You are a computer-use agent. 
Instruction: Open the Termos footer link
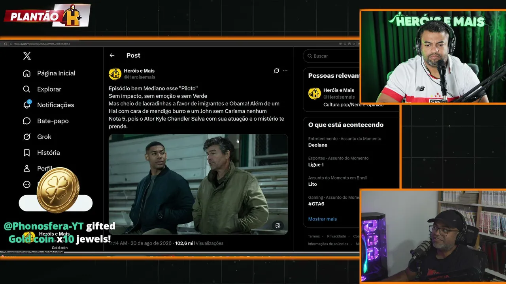coord(314,236)
